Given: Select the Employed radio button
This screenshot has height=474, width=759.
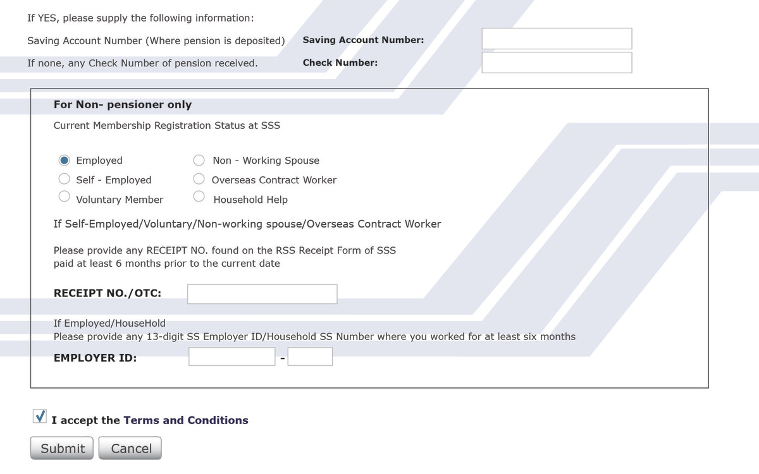Looking at the screenshot, I should click(x=64, y=160).
